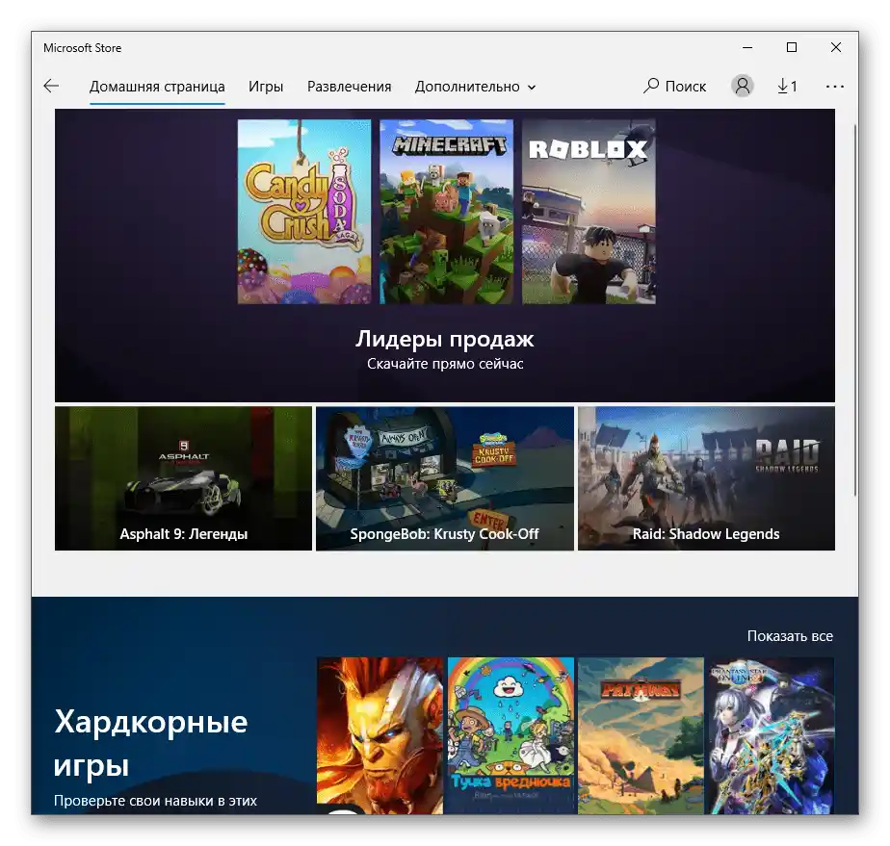Open the three-dots more menu

[834, 87]
